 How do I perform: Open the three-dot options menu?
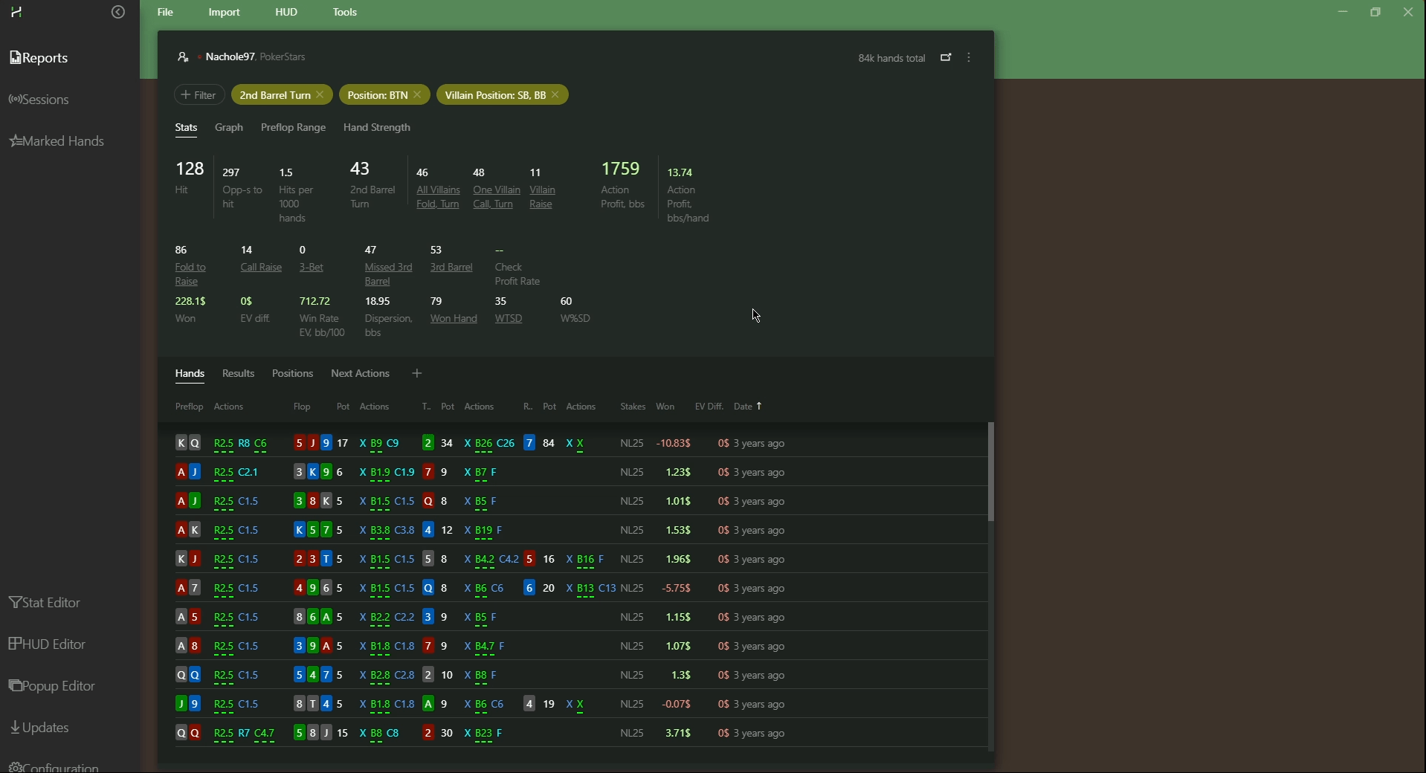tap(970, 58)
